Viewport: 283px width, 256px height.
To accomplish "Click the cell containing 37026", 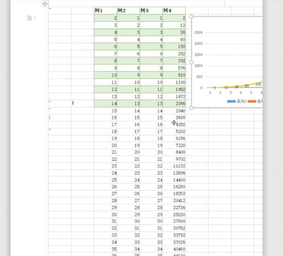I will click(x=174, y=242).
